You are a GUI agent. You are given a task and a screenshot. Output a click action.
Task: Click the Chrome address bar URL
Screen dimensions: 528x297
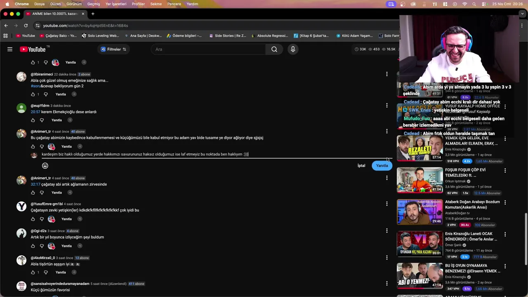(85, 26)
